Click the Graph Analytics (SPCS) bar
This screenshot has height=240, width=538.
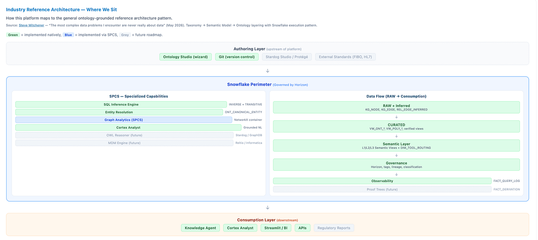pos(124,120)
